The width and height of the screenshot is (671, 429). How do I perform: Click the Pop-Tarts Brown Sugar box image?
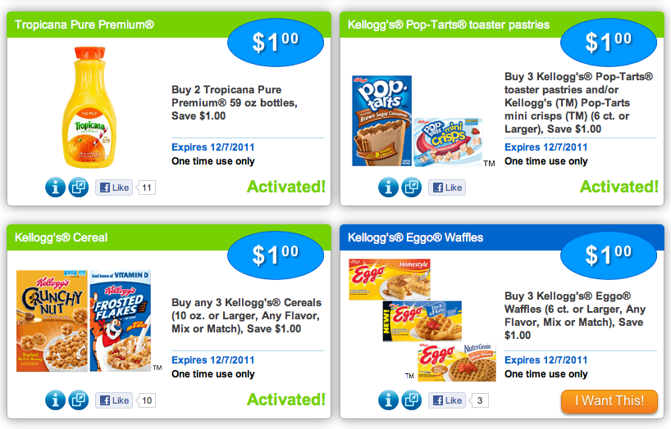point(382,120)
